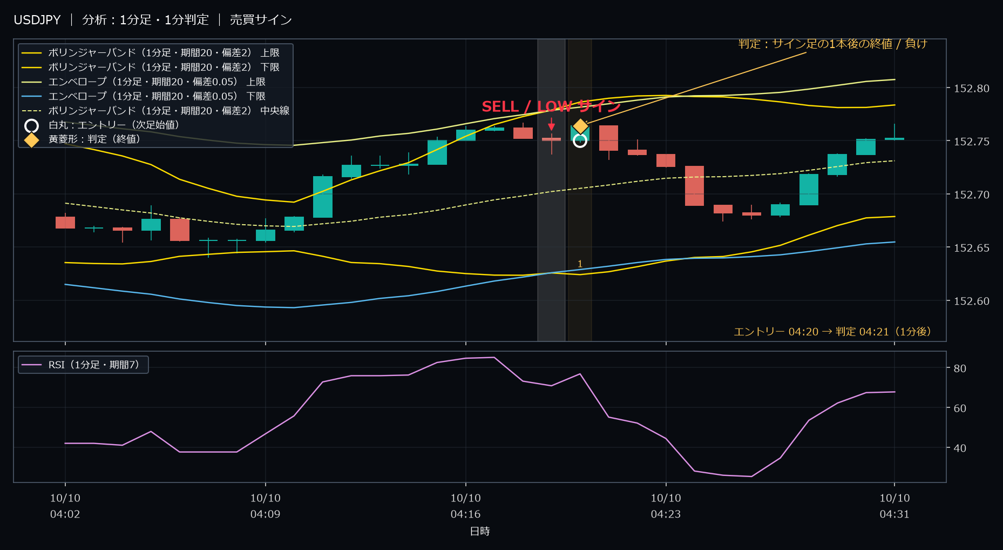The image size is (1003, 550).
Task: Click the 判定 result annotation text at top right
Action: pos(833,44)
